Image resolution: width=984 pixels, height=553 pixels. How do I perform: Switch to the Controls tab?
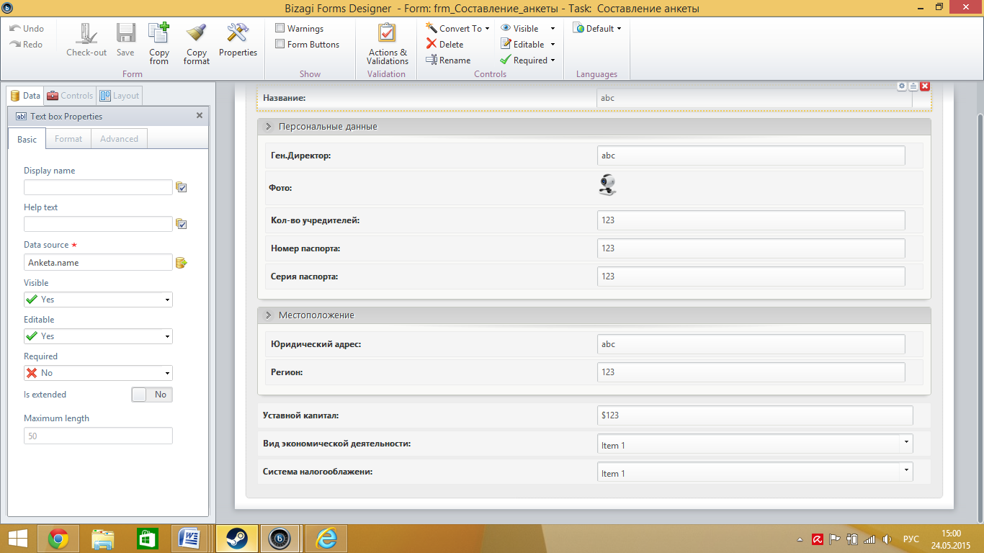pos(69,96)
